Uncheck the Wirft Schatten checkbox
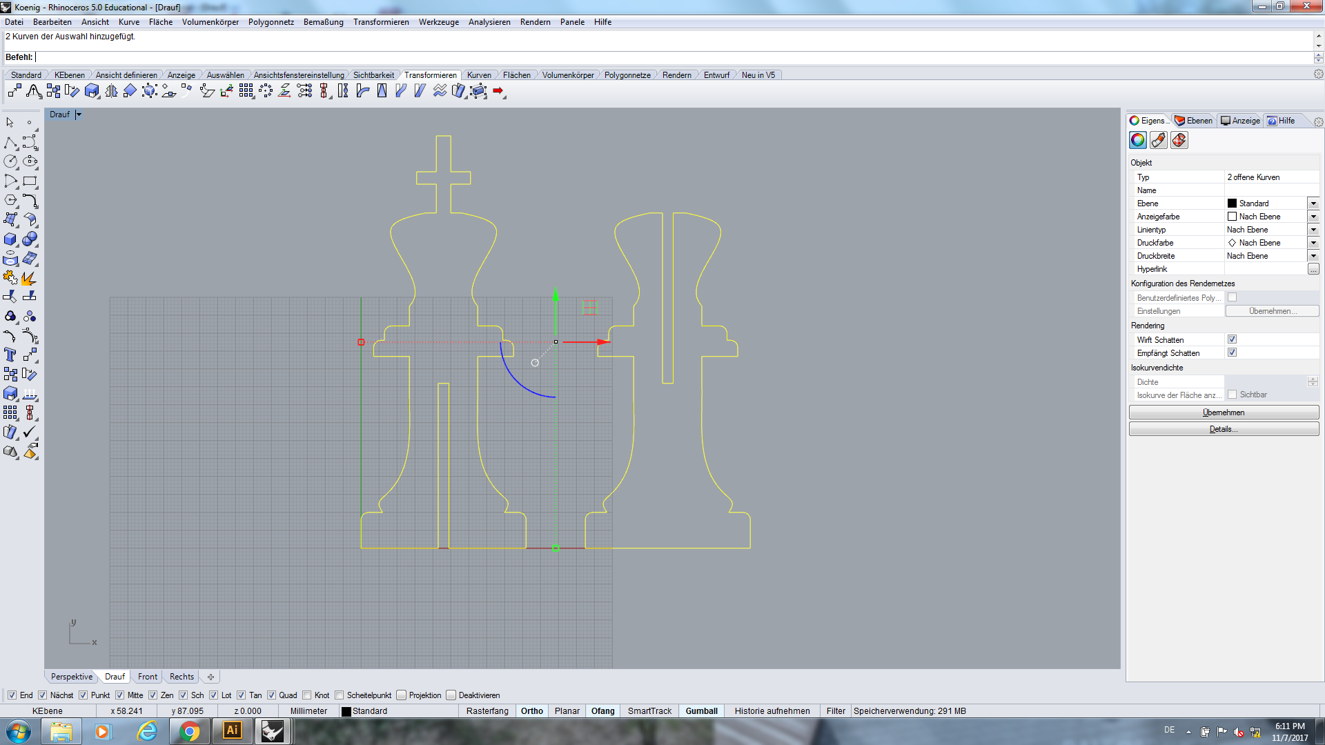Viewport: 1325px width, 745px height. pos(1232,339)
